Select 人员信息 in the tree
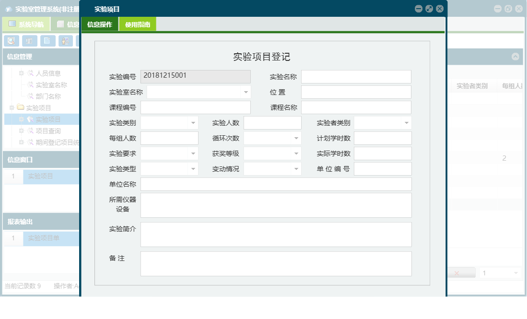Image resolution: width=527 pixels, height=319 pixels. click(x=48, y=73)
